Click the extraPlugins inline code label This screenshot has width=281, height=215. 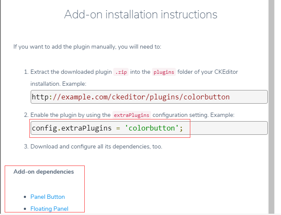click(132, 115)
